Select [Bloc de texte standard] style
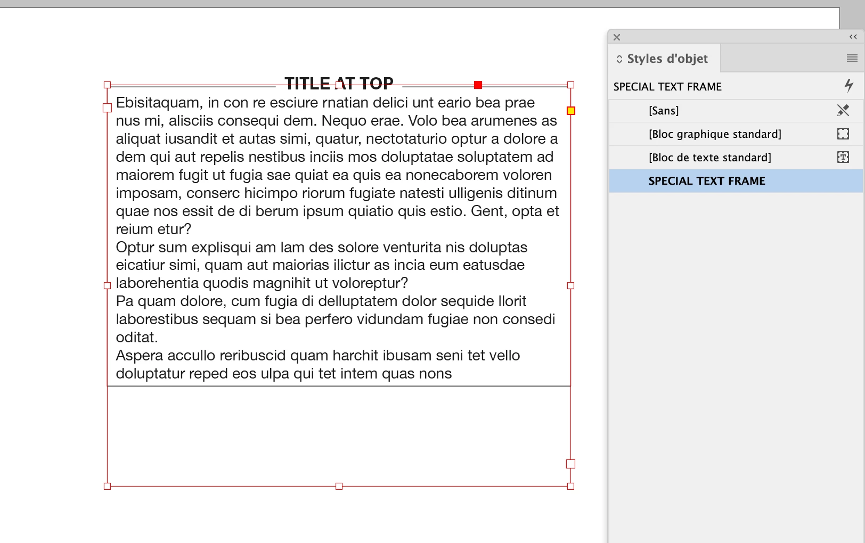This screenshot has height=543, width=865. coord(736,158)
